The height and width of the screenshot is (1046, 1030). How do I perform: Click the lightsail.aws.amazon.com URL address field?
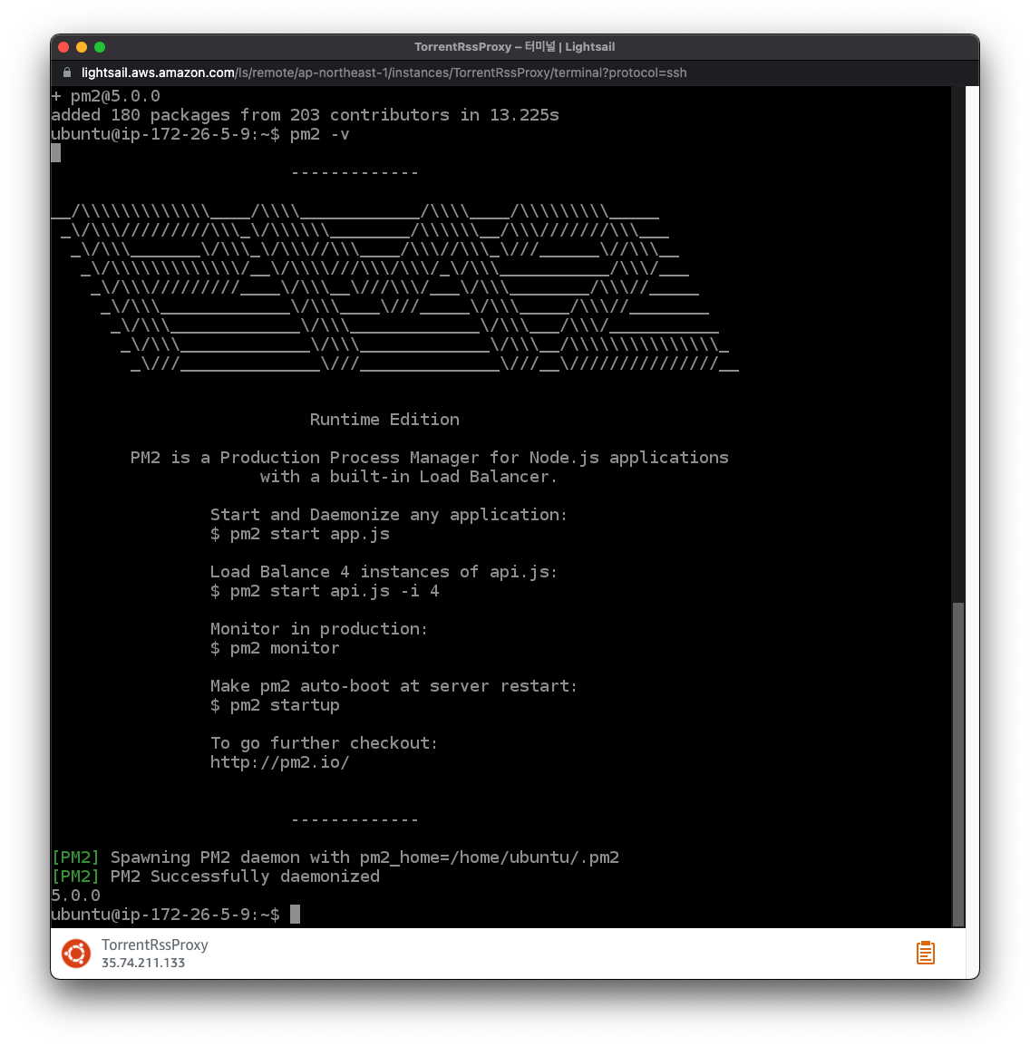click(384, 73)
